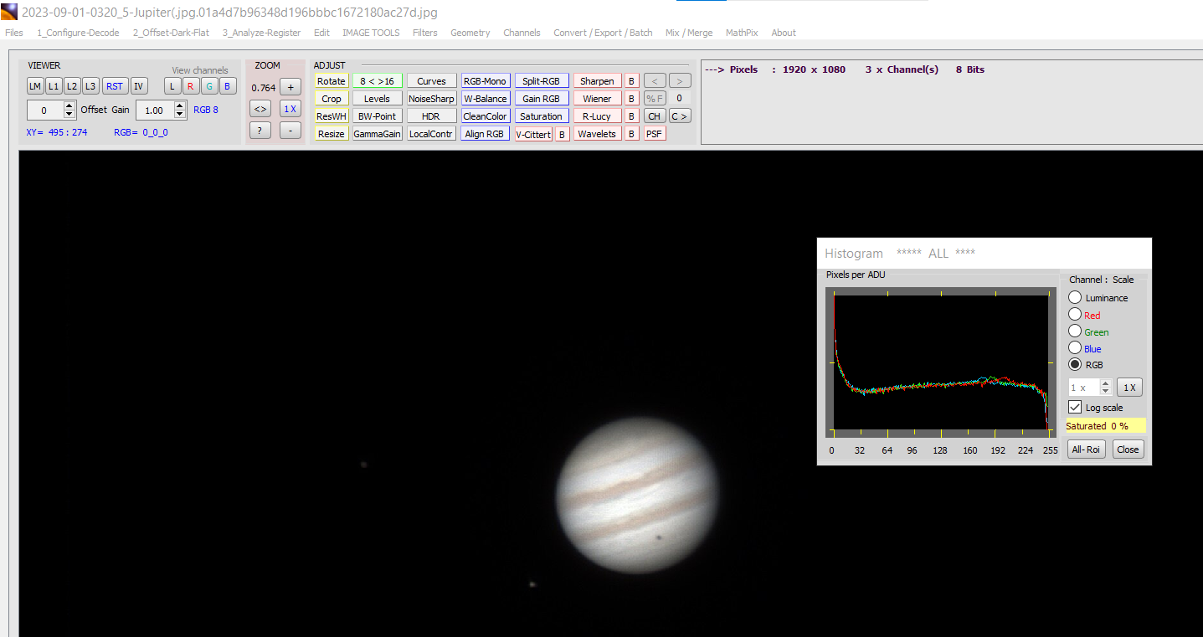This screenshot has height=637, width=1203.
Task: Select the Blue histogram channel
Action: [1075, 348]
